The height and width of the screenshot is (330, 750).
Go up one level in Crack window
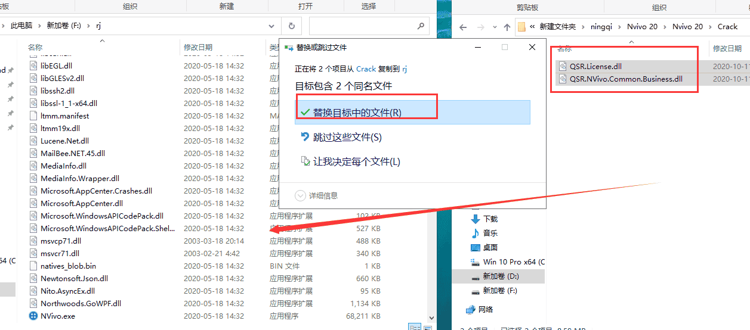507,27
